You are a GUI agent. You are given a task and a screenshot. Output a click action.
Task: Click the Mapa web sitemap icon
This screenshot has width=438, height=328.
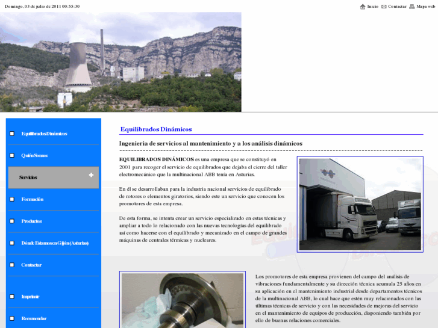click(x=411, y=7)
